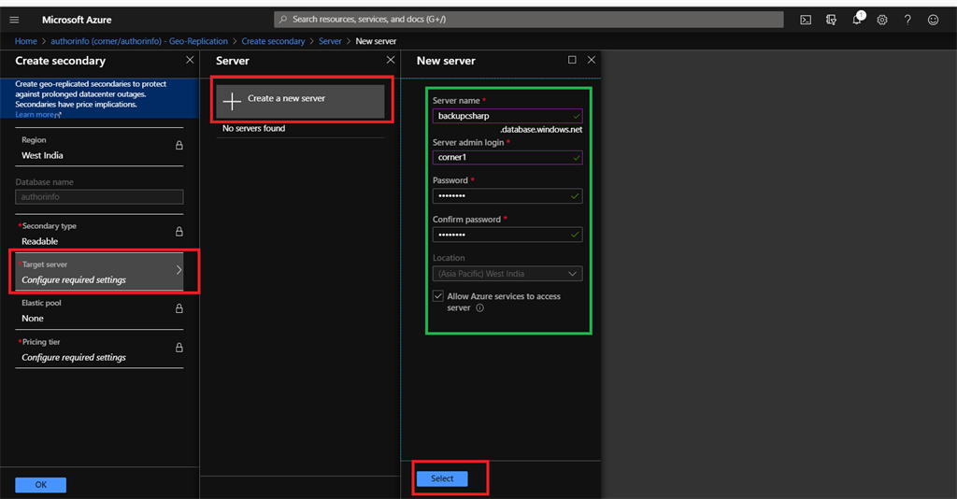Open the Azure portal hamburger menu
The height and width of the screenshot is (499, 957).
pos(14,20)
